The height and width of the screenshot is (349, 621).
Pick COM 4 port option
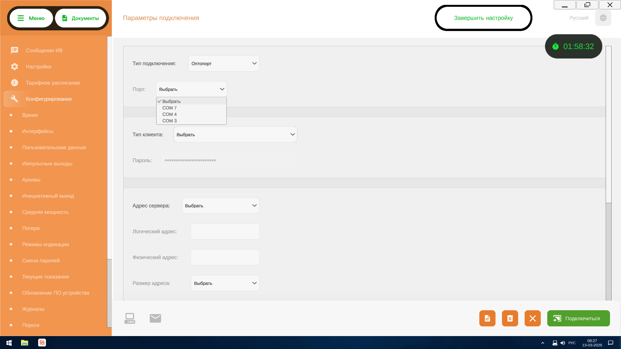pos(169,114)
